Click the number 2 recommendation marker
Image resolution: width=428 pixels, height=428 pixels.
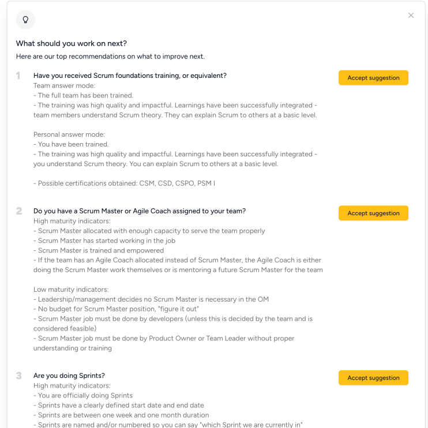[18, 212]
